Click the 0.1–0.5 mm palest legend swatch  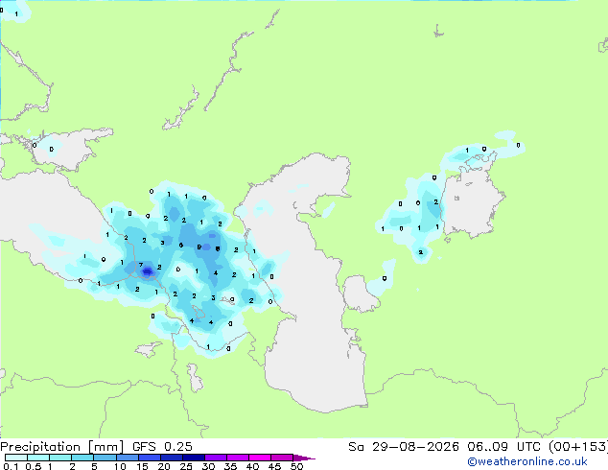[16, 458]
